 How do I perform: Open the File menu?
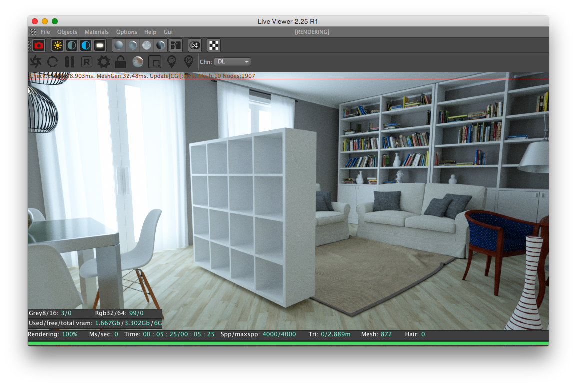point(45,32)
